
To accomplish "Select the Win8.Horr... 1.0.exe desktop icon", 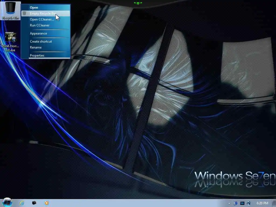I will 11,42.
